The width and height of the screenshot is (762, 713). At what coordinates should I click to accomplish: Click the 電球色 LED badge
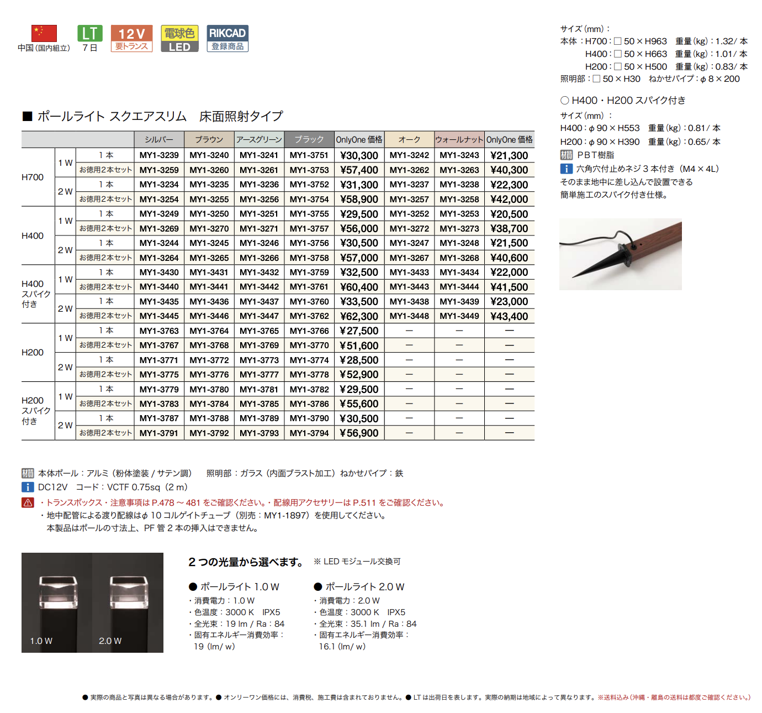179,39
